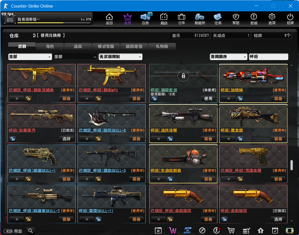Toggle favorite star on 噬魂SKULL-1
299x235 pixels.
click(17, 179)
